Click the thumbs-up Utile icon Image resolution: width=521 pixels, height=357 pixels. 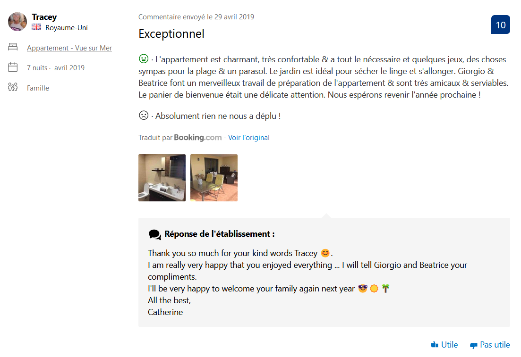[435, 345]
